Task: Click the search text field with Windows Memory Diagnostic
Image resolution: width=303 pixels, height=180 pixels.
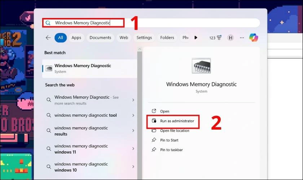Action: tap(151, 23)
